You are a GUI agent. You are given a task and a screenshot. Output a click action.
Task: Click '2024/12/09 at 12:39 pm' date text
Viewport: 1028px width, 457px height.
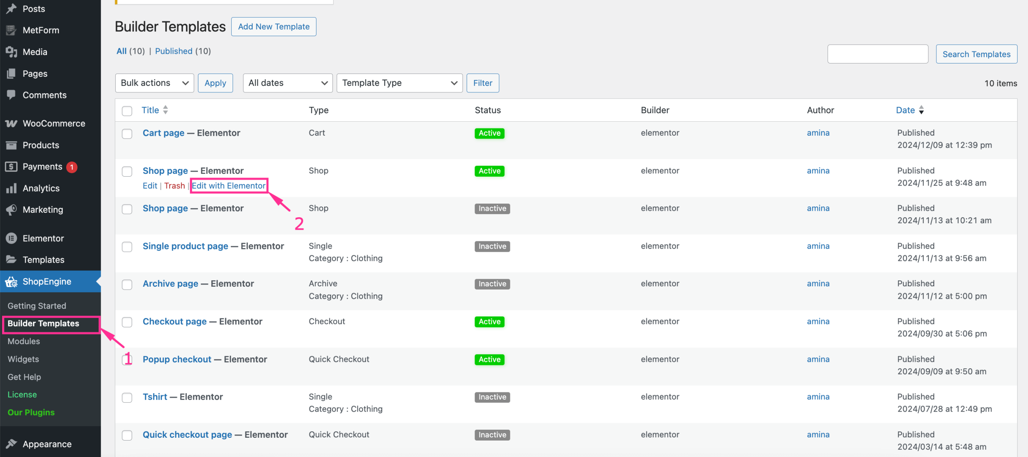(x=945, y=145)
